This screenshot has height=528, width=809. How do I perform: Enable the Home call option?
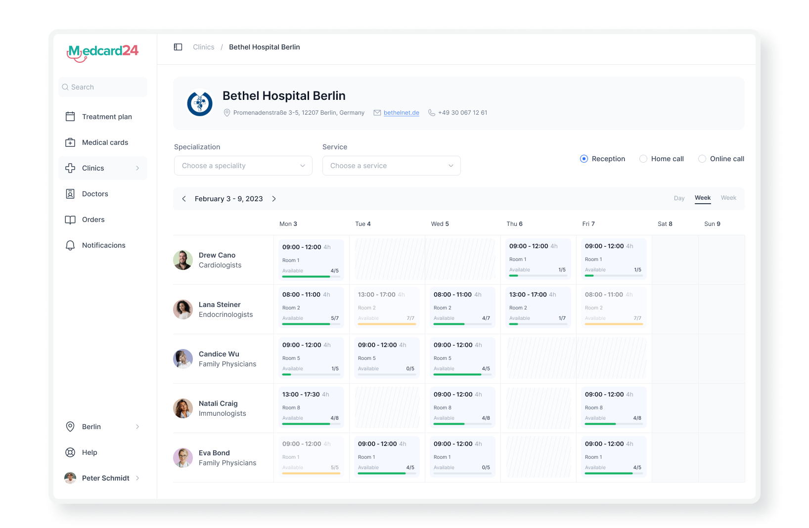(643, 159)
